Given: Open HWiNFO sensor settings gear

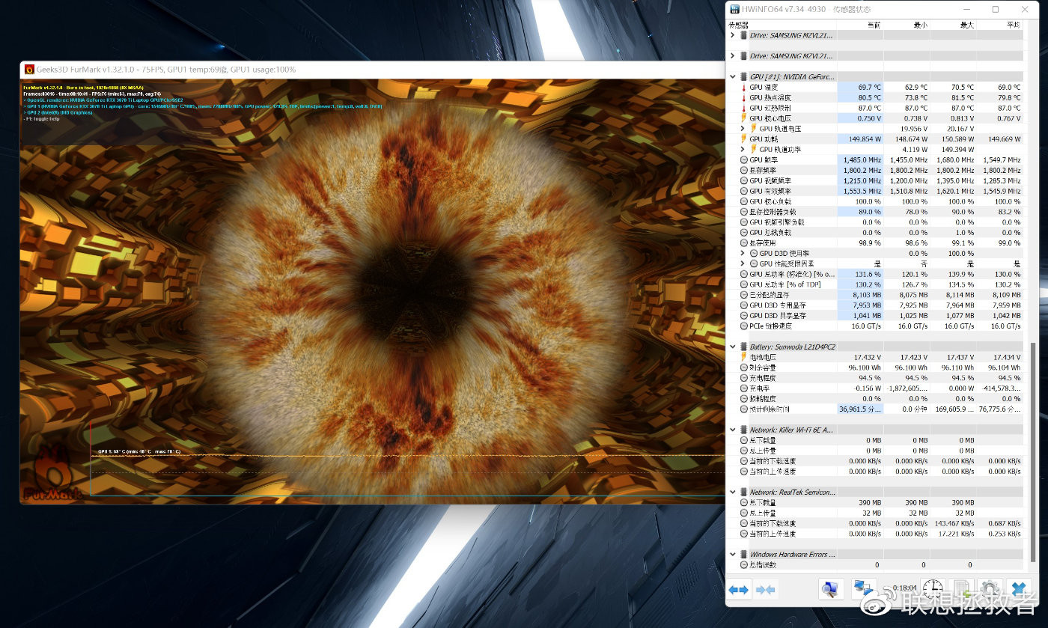Looking at the screenshot, I should click(990, 590).
